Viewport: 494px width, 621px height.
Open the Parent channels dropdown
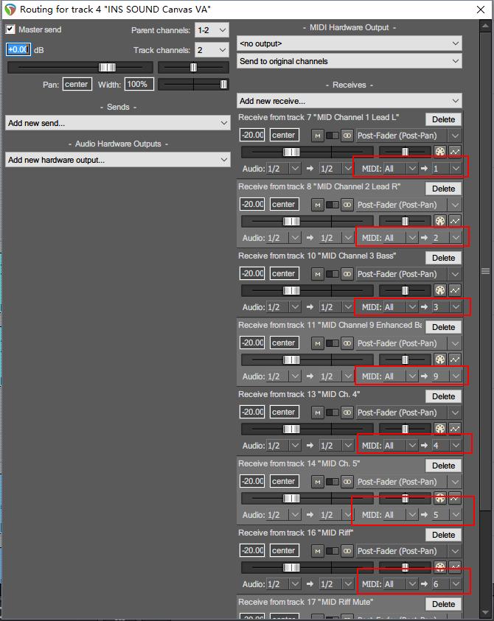pos(212,30)
